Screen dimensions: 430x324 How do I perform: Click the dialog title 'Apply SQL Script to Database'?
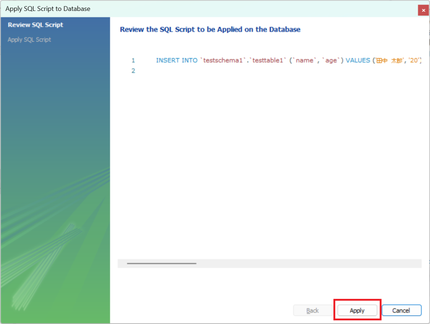click(48, 8)
